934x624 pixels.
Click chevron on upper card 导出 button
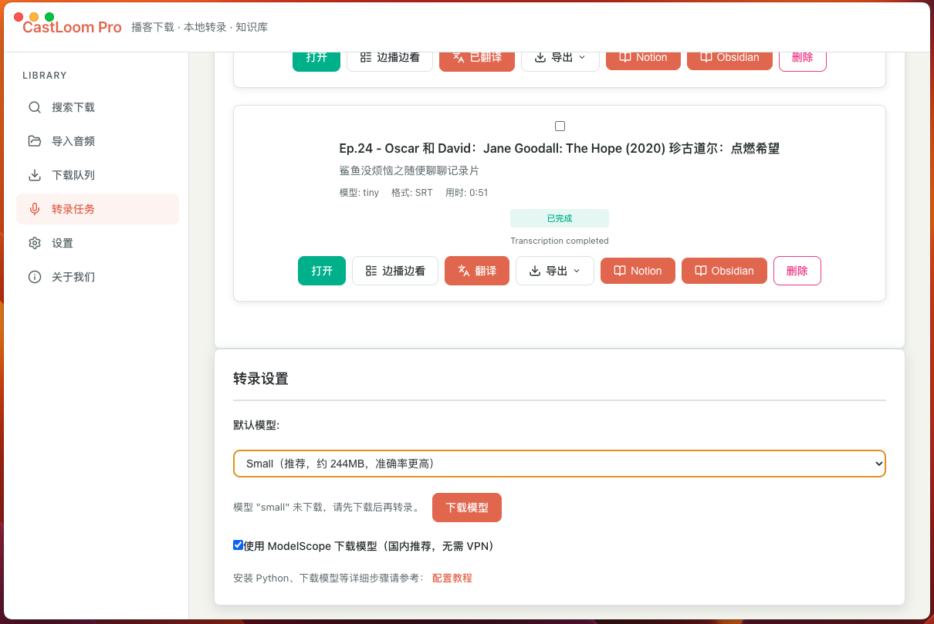point(582,57)
